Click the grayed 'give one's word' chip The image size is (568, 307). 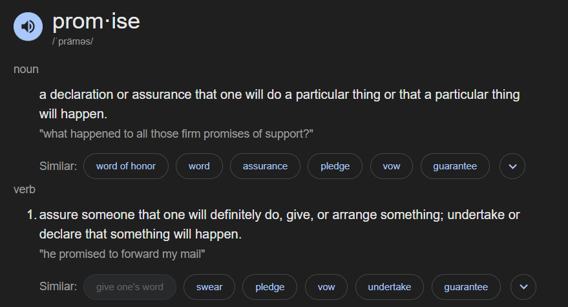tap(130, 287)
